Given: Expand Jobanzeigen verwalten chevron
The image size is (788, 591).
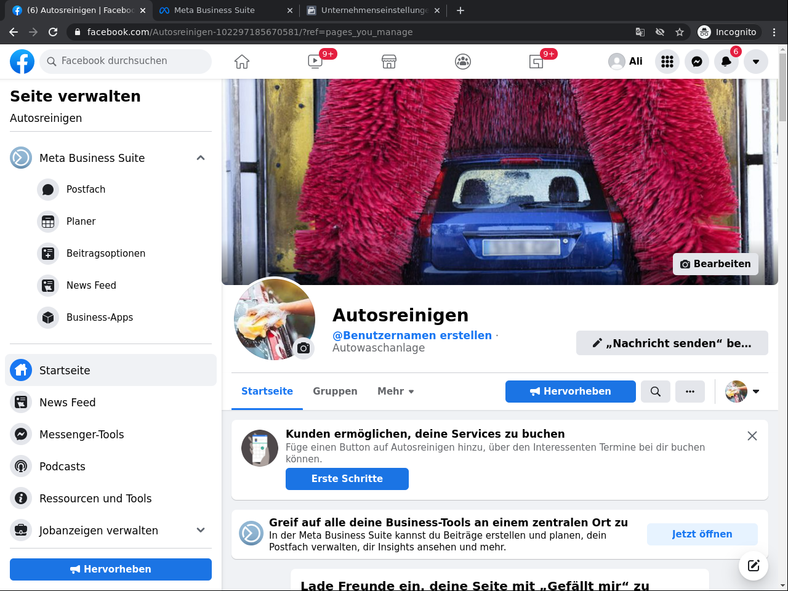Looking at the screenshot, I should click(x=201, y=531).
